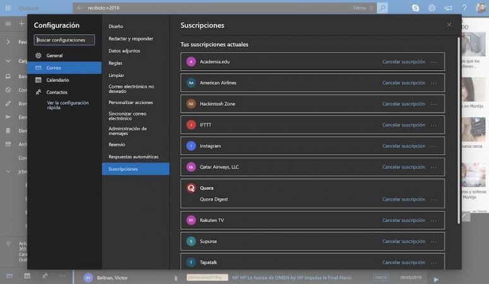The height and width of the screenshot is (284, 489).
Task: Cancel the American Airlines subscription
Action: tap(404, 83)
